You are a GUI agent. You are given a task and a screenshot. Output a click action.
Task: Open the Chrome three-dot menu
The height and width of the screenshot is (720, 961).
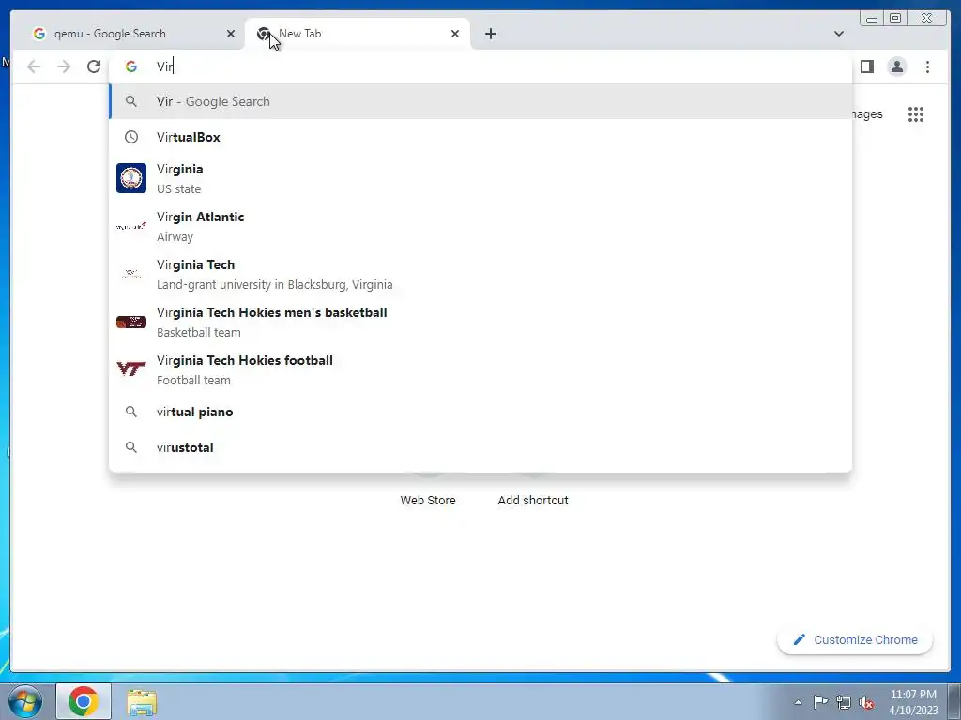coord(927,67)
